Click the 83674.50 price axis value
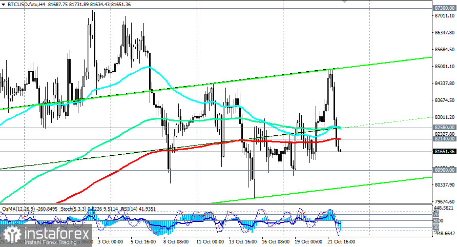This screenshot has height=247, width=457. 445,100
